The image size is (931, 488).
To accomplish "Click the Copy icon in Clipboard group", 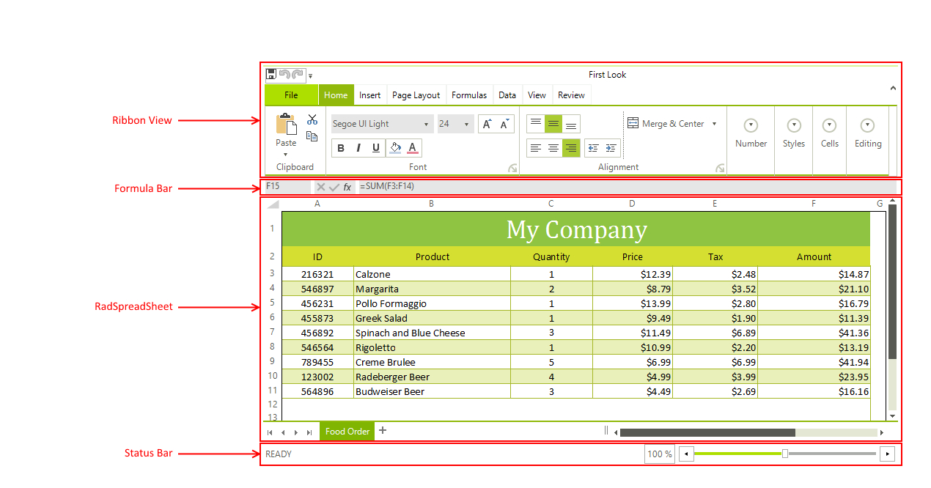I will click(x=312, y=136).
